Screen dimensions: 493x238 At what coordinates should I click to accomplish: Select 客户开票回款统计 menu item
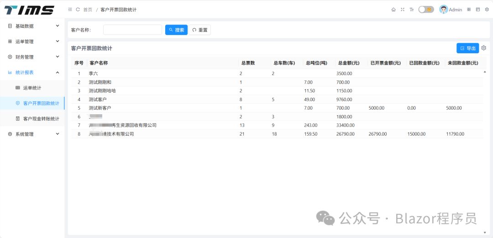click(x=32, y=103)
